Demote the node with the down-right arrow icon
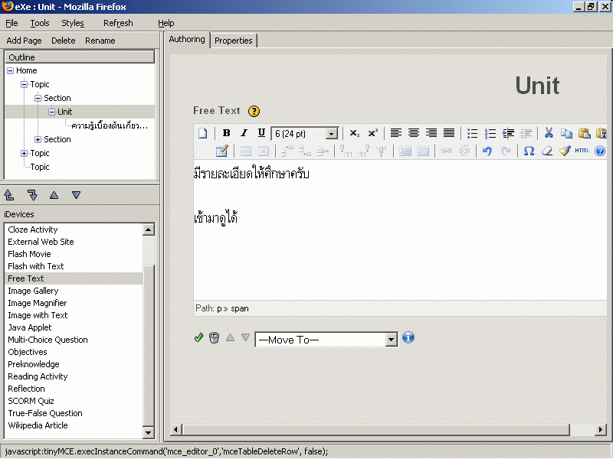The width and height of the screenshot is (613, 459). point(32,194)
